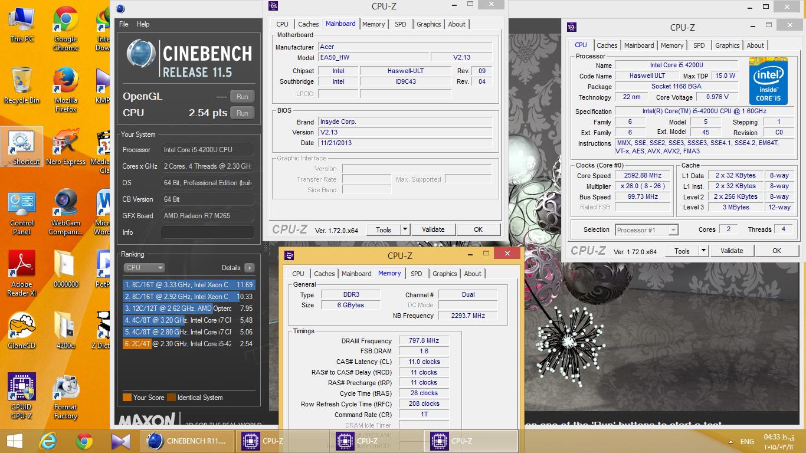Viewport: 806px width, 453px height.
Task: Open Nero Express desktop icon
Action: 65,147
